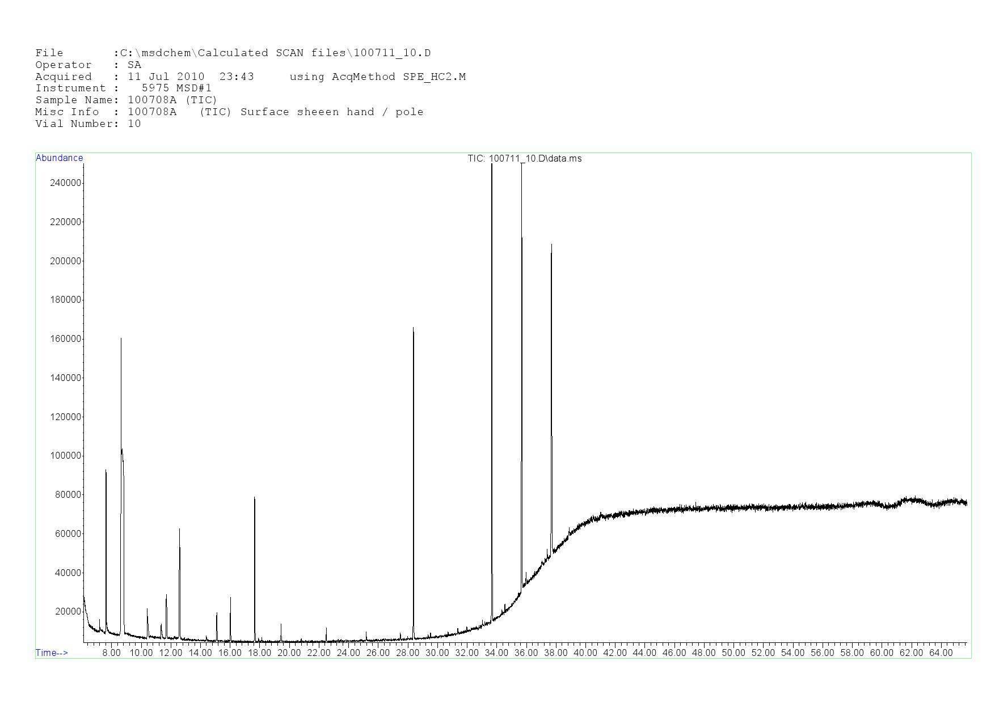Select the TIC: 100711_10.D\data.ms chart title
The height and width of the screenshot is (703, 995).
click(524, 159)
